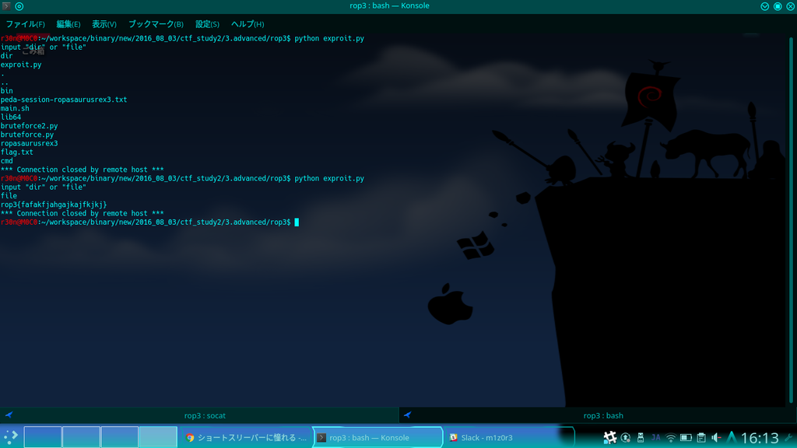The height and width of the screenshot is (448, 797).
Task: Click the Konsole icon in the taskbar
Action: (x=321, y=437)
